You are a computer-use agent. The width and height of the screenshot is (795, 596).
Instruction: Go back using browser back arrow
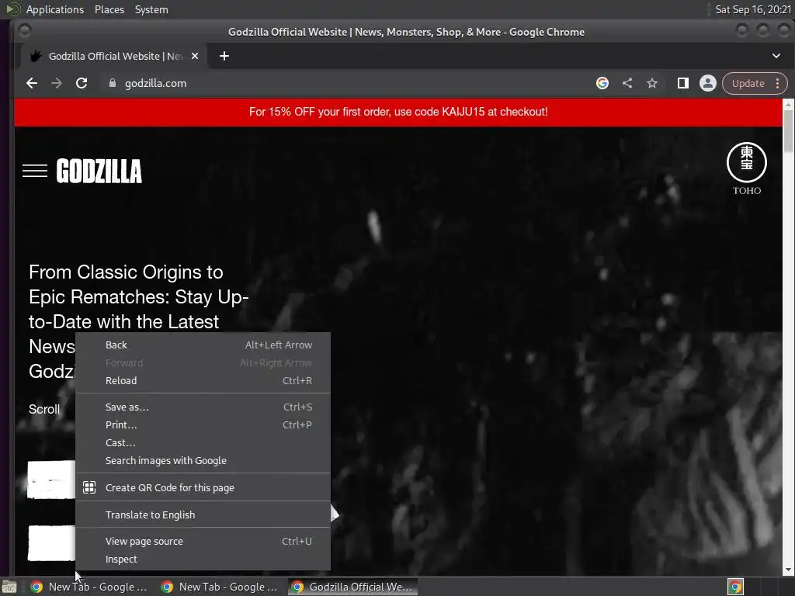pos(32,83)
